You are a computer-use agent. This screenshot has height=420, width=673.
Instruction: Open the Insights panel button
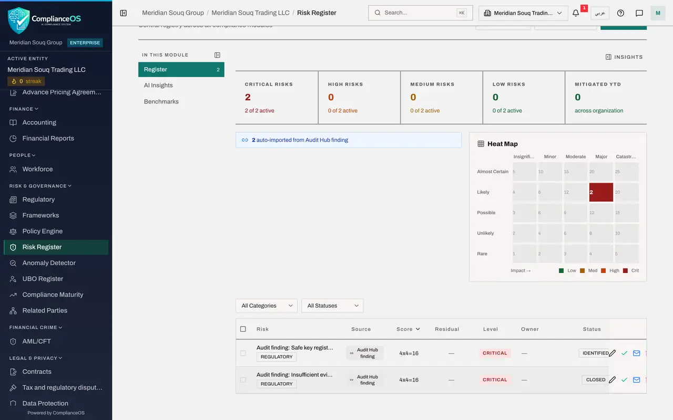pyautogui.click(x=624, y=57)
